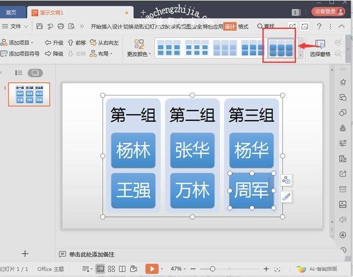Expand the SmartArt style gallery list
The width and height of the screenshot is (353, 277).
301,55
